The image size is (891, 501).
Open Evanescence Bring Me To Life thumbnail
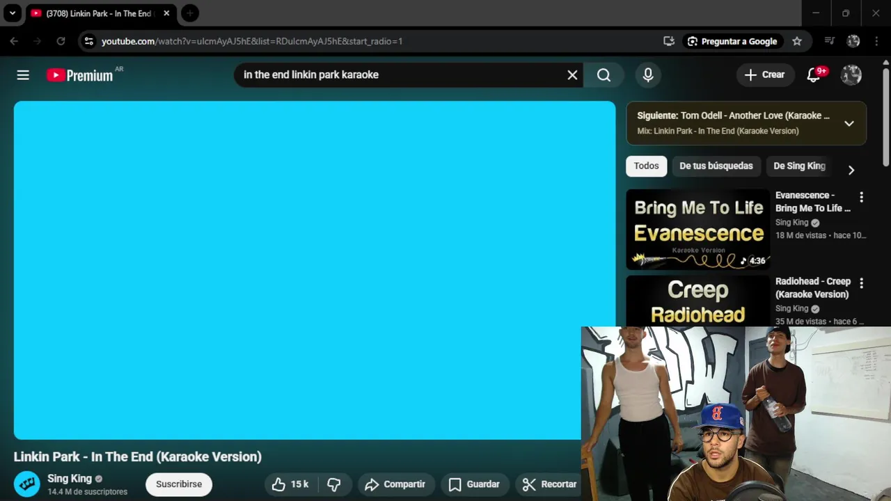[x=698, y=229]
